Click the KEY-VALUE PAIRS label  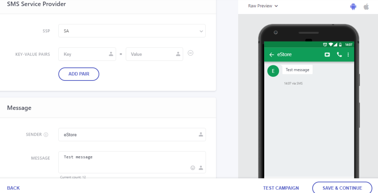pyautogui.click(x=32, y=54)
